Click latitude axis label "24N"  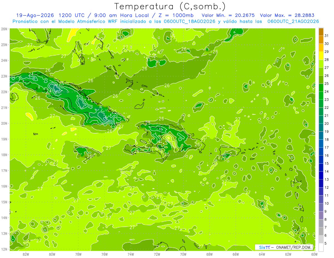(4, 60)
